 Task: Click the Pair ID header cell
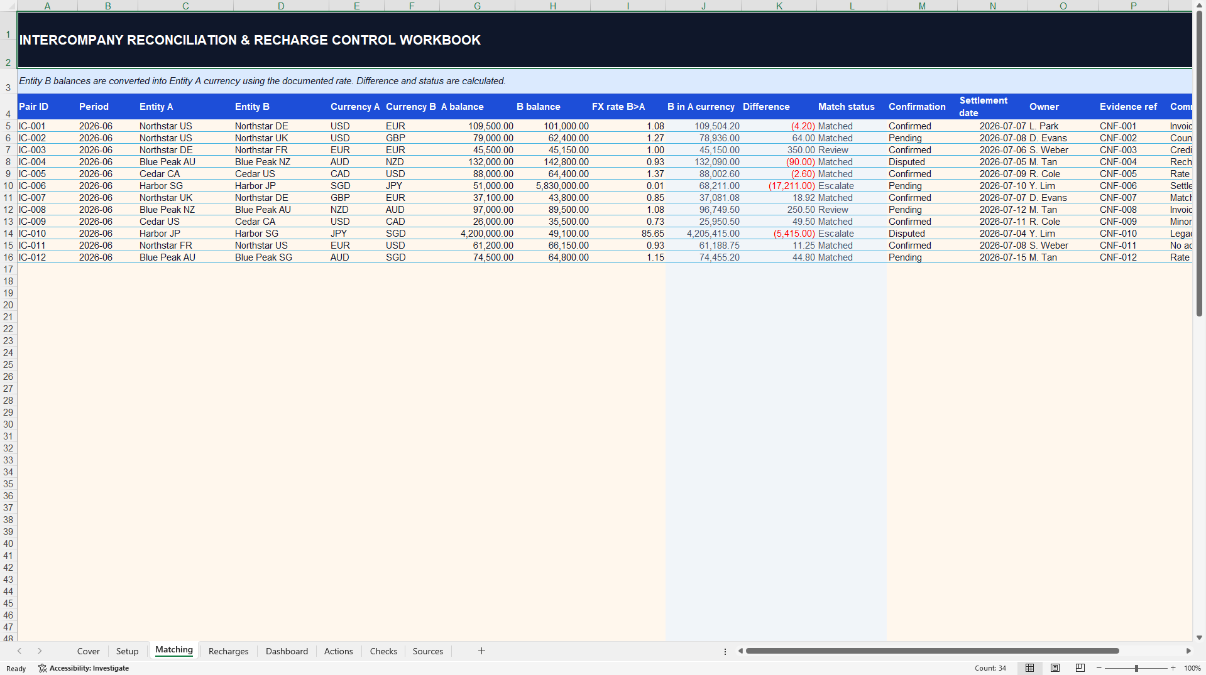coord(47,107)
